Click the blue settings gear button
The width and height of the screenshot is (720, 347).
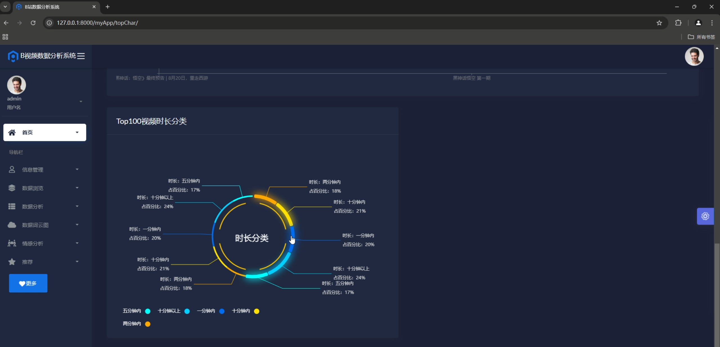(x=705, y=216)
